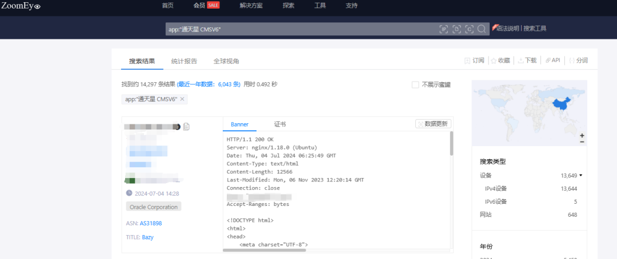Filter by IPv4设备
Screen dimensions: 617x259
pos(496,189)
